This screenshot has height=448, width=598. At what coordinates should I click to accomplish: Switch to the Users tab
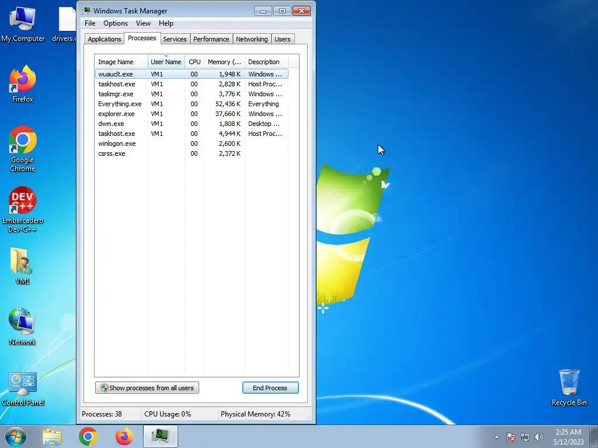pyautogui.click(x=283, y=39)
